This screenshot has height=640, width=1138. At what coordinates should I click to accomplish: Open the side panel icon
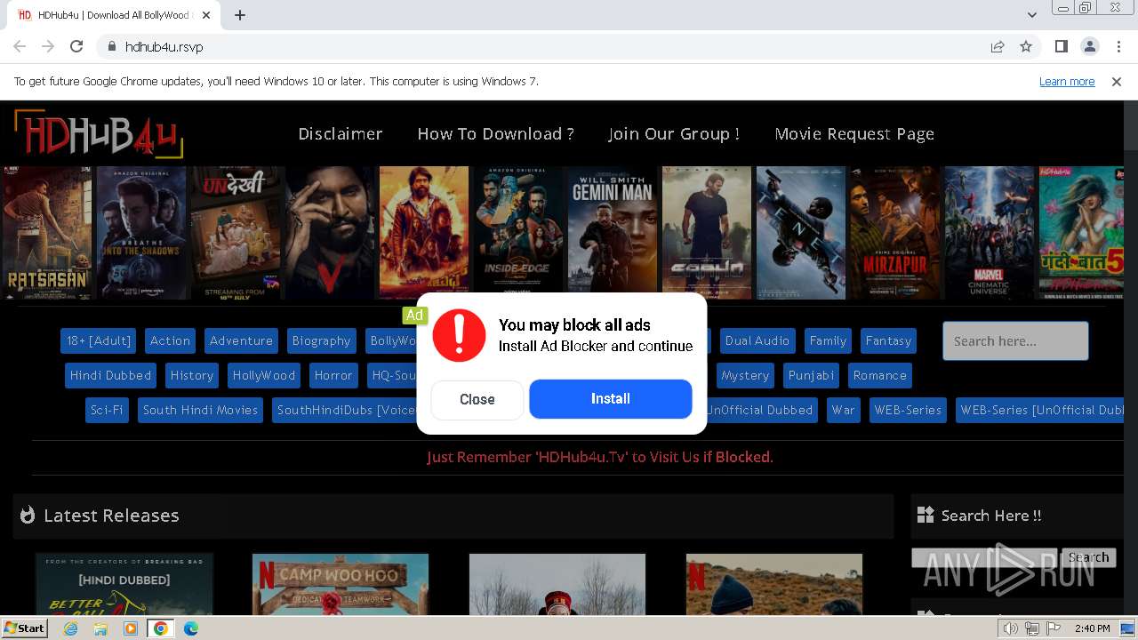pyautogui.click(x=1061, y=46)
